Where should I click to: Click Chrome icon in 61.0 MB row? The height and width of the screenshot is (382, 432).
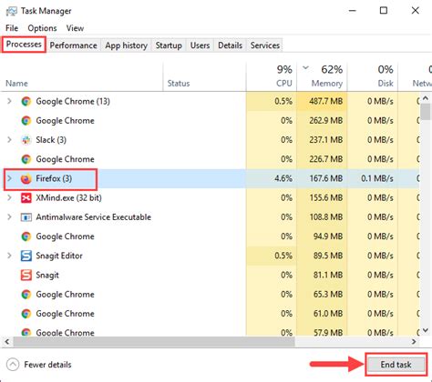(26, 314)
